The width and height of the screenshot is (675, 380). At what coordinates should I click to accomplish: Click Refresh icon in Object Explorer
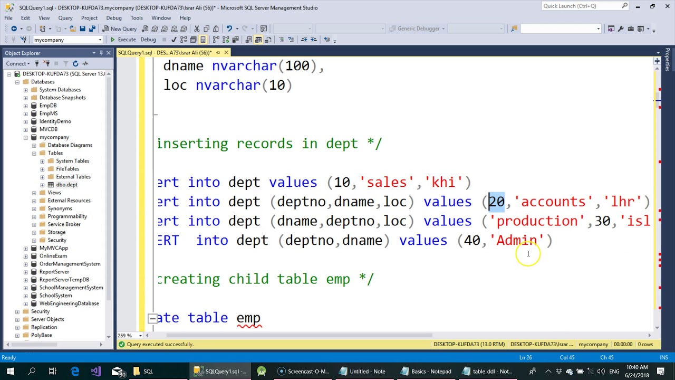[75, 63]
